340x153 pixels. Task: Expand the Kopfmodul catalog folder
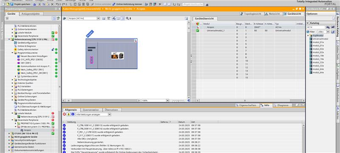tap(308, 36)
